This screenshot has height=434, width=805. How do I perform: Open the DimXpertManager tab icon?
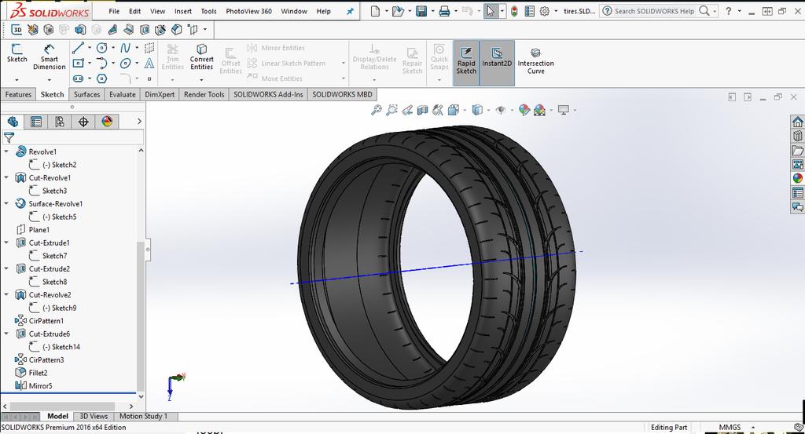(83, 122)
